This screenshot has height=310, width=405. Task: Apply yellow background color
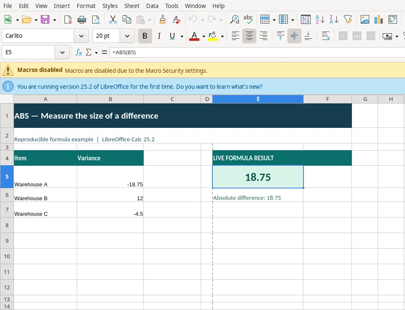(x=212, y=36)
